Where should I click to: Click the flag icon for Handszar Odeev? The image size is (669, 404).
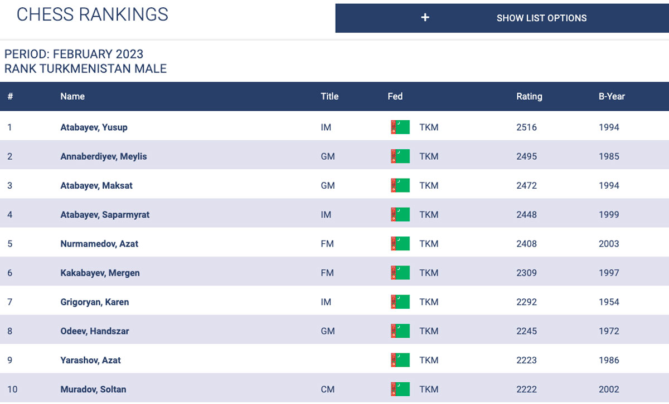tap(400, 331)
